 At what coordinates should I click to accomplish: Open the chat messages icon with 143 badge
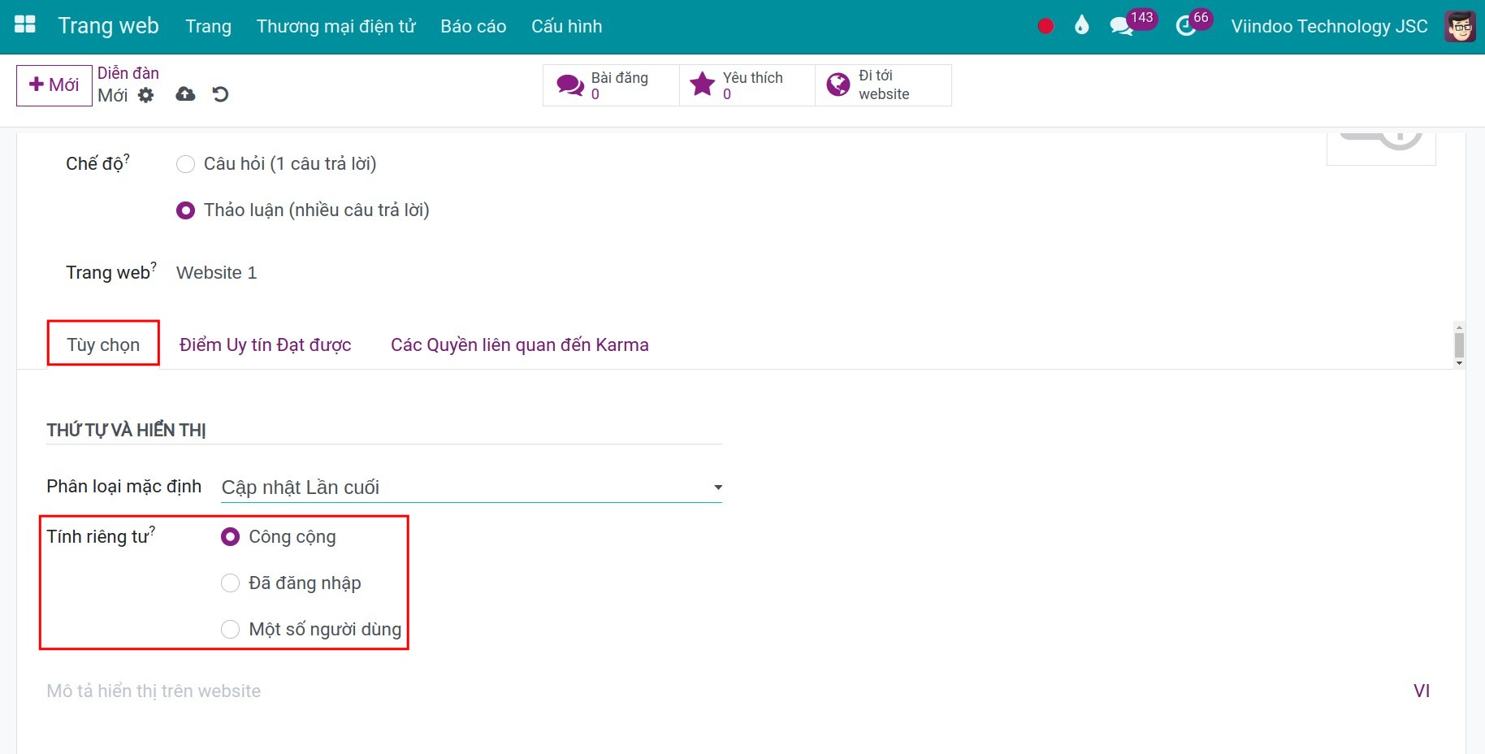point(1123,26)
